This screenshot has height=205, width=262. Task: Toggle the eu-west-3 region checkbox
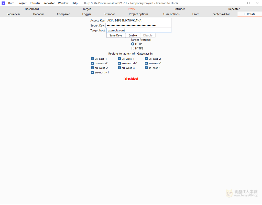click(119, 68)
